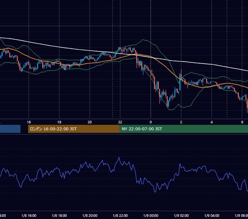
Task: Click the "2" hour label on price chart axis
Action: (x=181, y=122)
